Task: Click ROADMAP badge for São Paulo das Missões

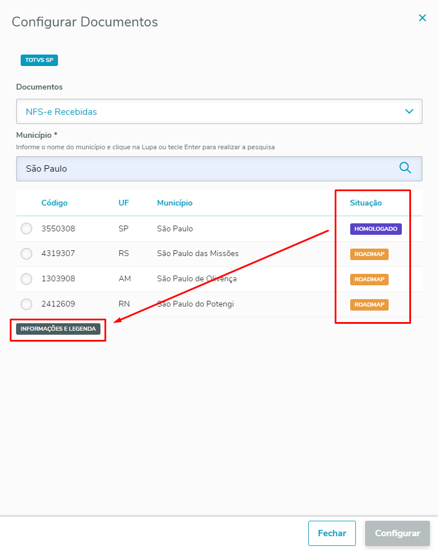Action: tap(369, 254)
